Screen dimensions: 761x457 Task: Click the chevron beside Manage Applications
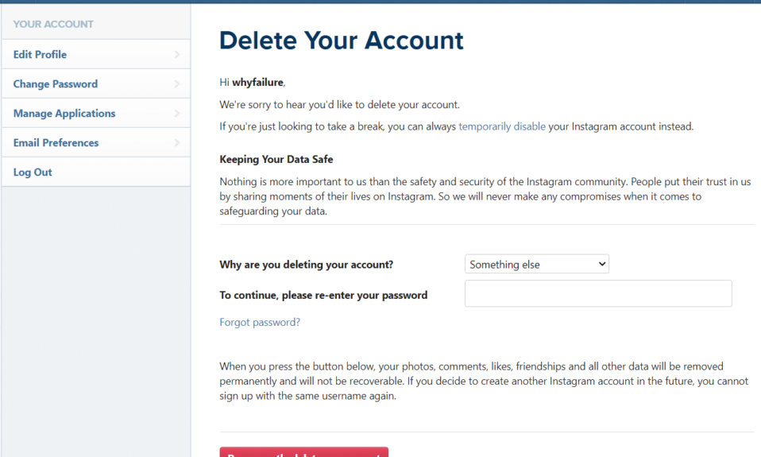(x=176, y=114)
